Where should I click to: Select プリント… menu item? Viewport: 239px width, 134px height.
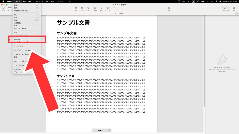(x=18, y=72)
